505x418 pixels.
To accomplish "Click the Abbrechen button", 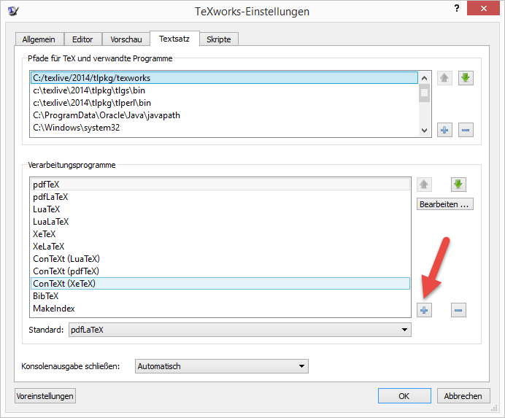I will tap(463, 396).
